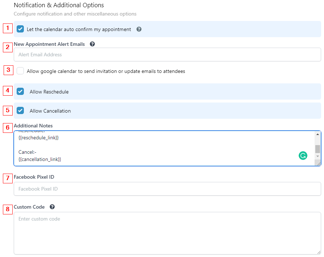Open the Grammarly icon in Additional Notes
The width and height of the screenshot is (324, 257).
click(303, 156)
